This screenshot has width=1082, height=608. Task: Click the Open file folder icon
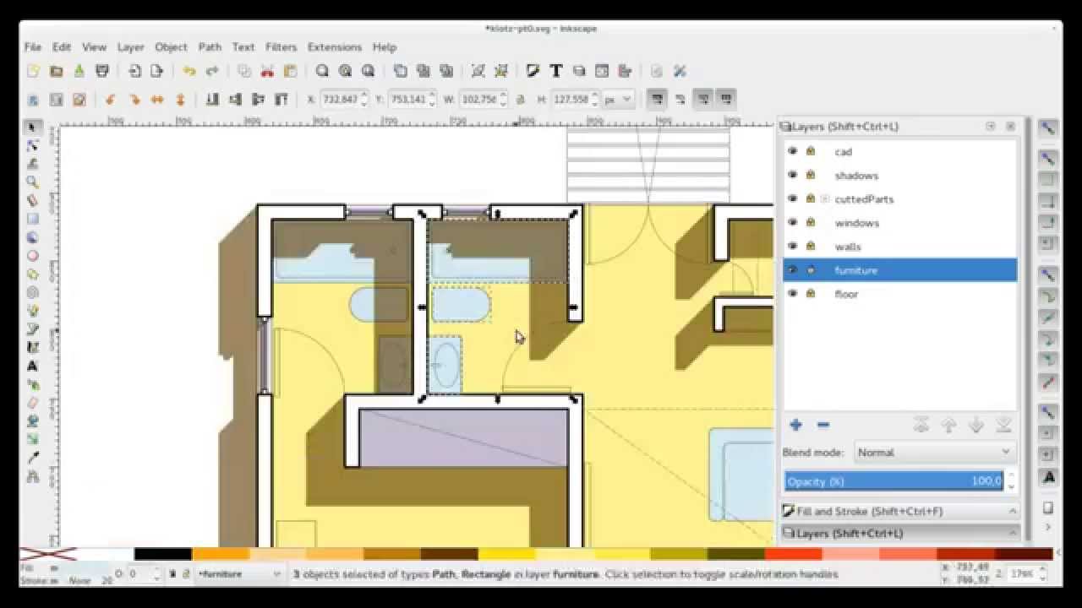56,72
